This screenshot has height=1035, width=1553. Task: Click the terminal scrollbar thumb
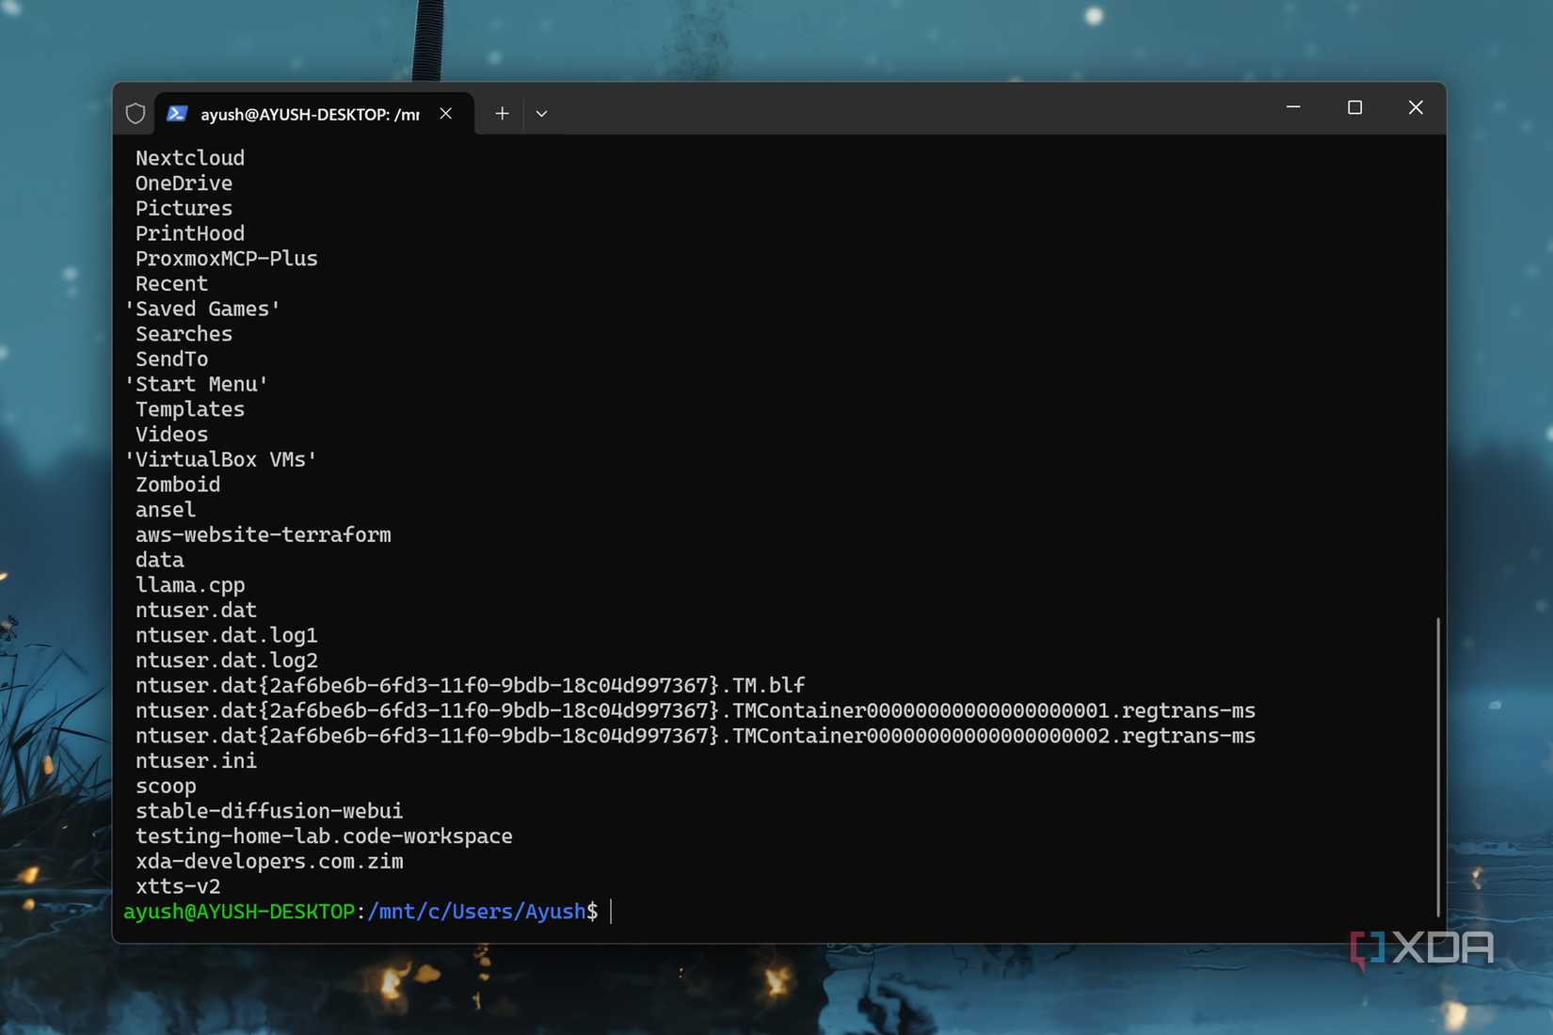tap(1438, 766)
